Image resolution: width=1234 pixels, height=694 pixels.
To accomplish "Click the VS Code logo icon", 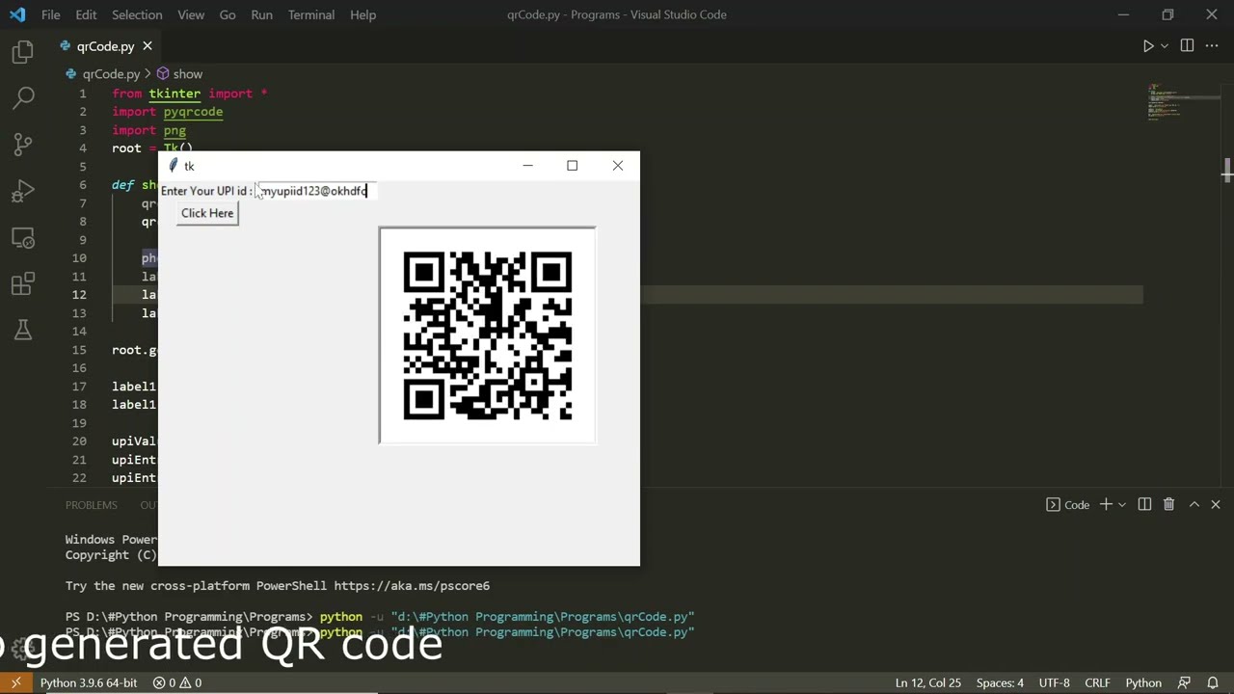I will pos(16,14).
